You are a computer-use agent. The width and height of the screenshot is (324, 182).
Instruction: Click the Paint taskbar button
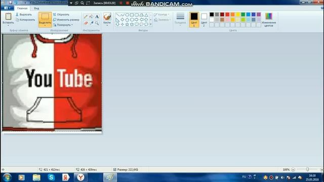coord(110,177)
